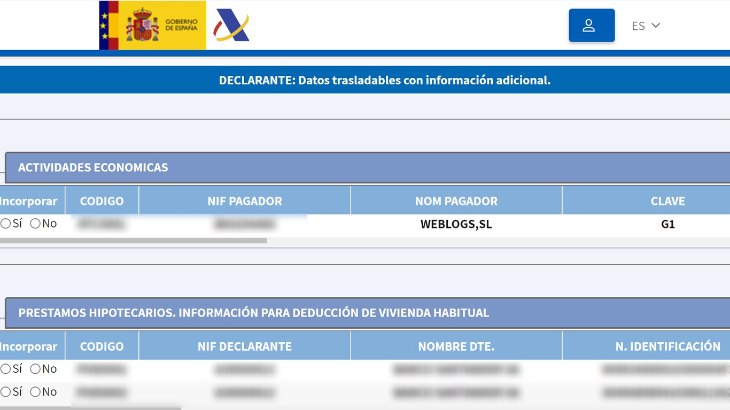Select No for the WEBLOGS,SL row
Screen dimensions: 730x410
click(x=35, y=224)
